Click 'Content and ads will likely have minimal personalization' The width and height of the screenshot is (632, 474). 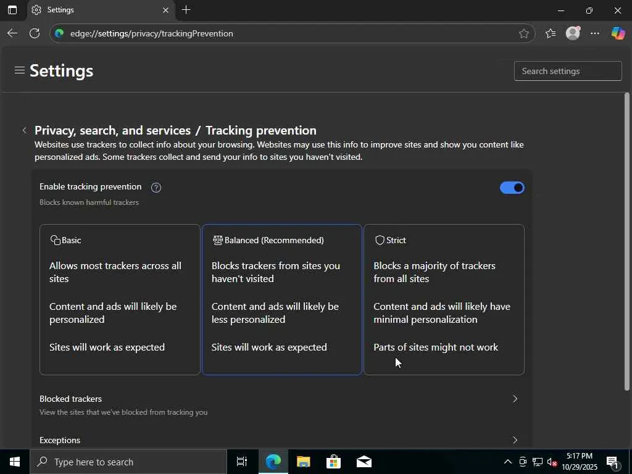tap(442, 313)
